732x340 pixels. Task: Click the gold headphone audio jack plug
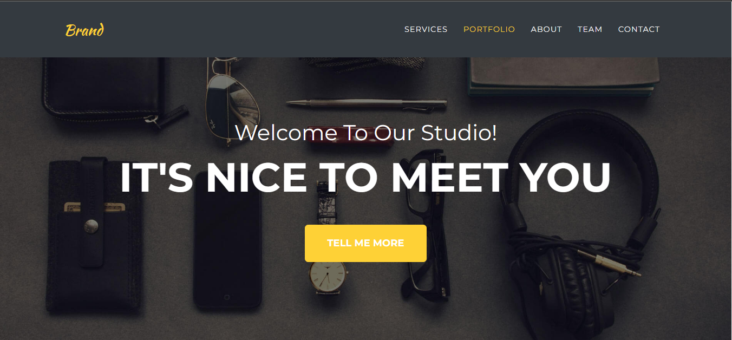pos(609,263)
